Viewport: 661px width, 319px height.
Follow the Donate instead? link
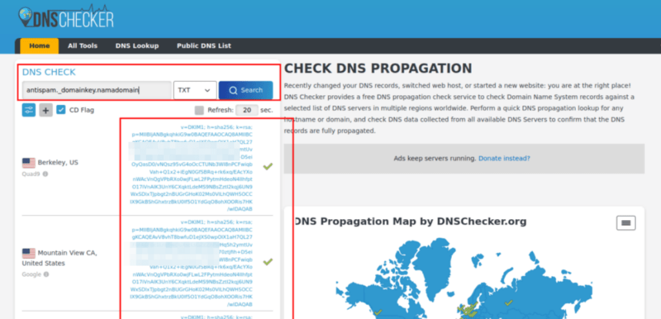click(504, 159)
